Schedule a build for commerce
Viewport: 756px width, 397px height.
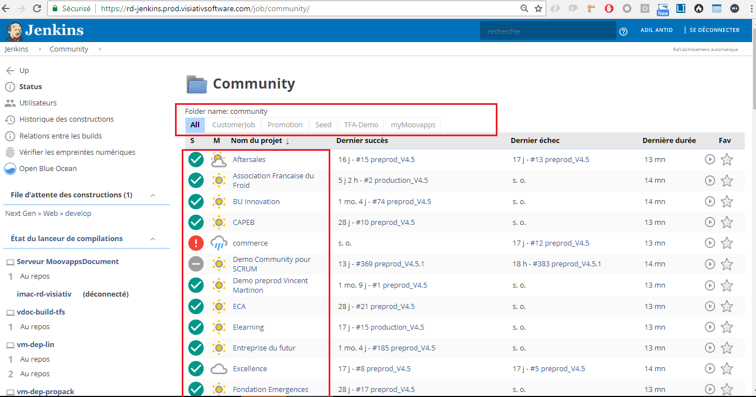click(709, 243)
